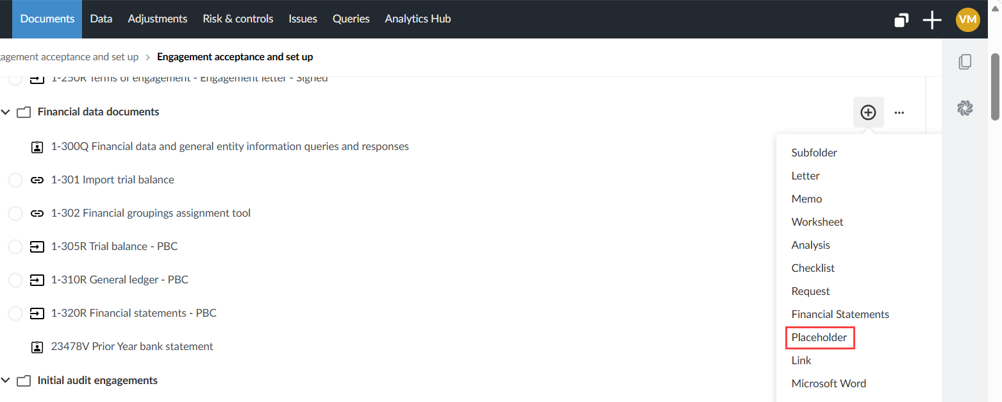Image resolution: width=1002 pixels, height=402 pixels.
Task: Open Analytics Hub tab
Action: pyautogui.click(x=418, y=19)
